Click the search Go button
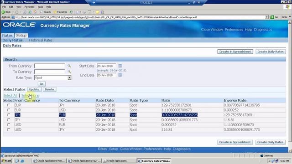This screenshot has height=164, width=292. [42, 84]
